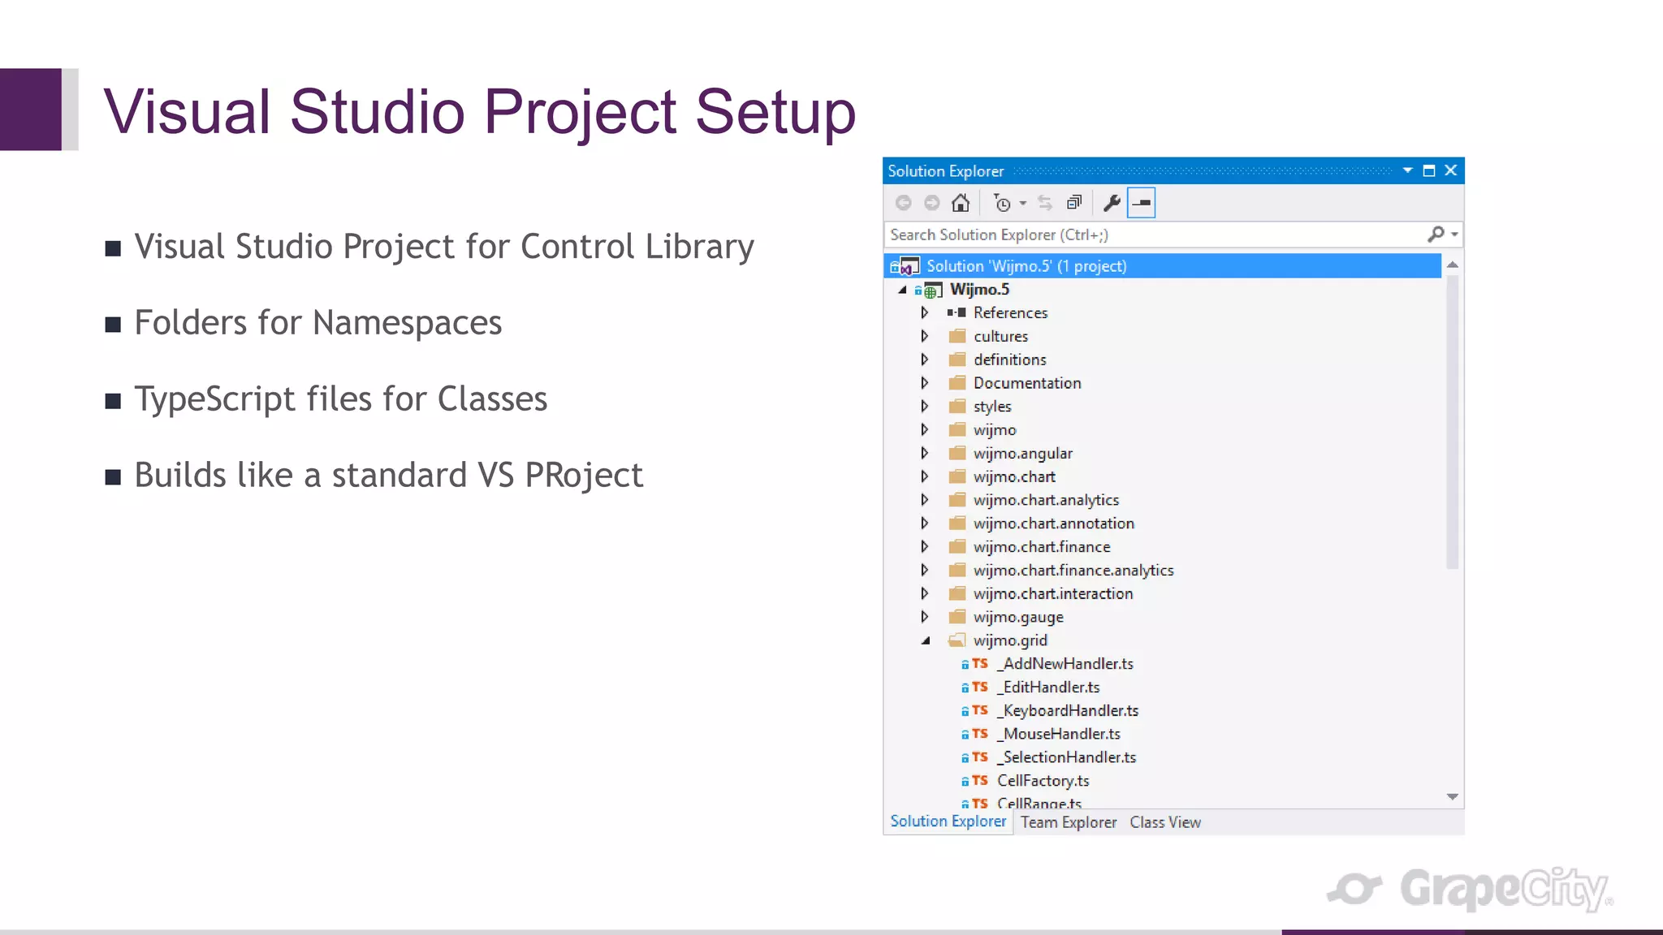The image size is (1663, 935).
Task: Switch to the Class View tab
Action: [1165, 822]
